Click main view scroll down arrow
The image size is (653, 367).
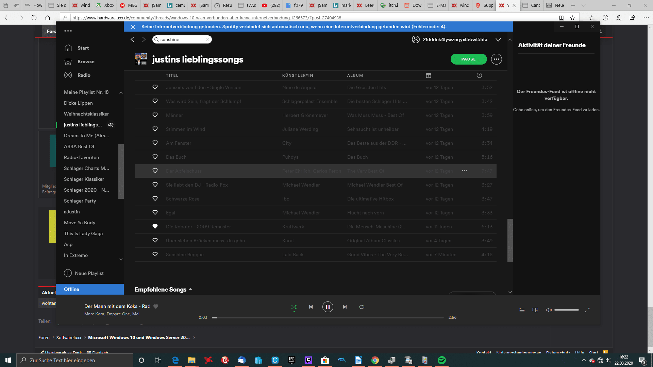click(x=510, y=292)
